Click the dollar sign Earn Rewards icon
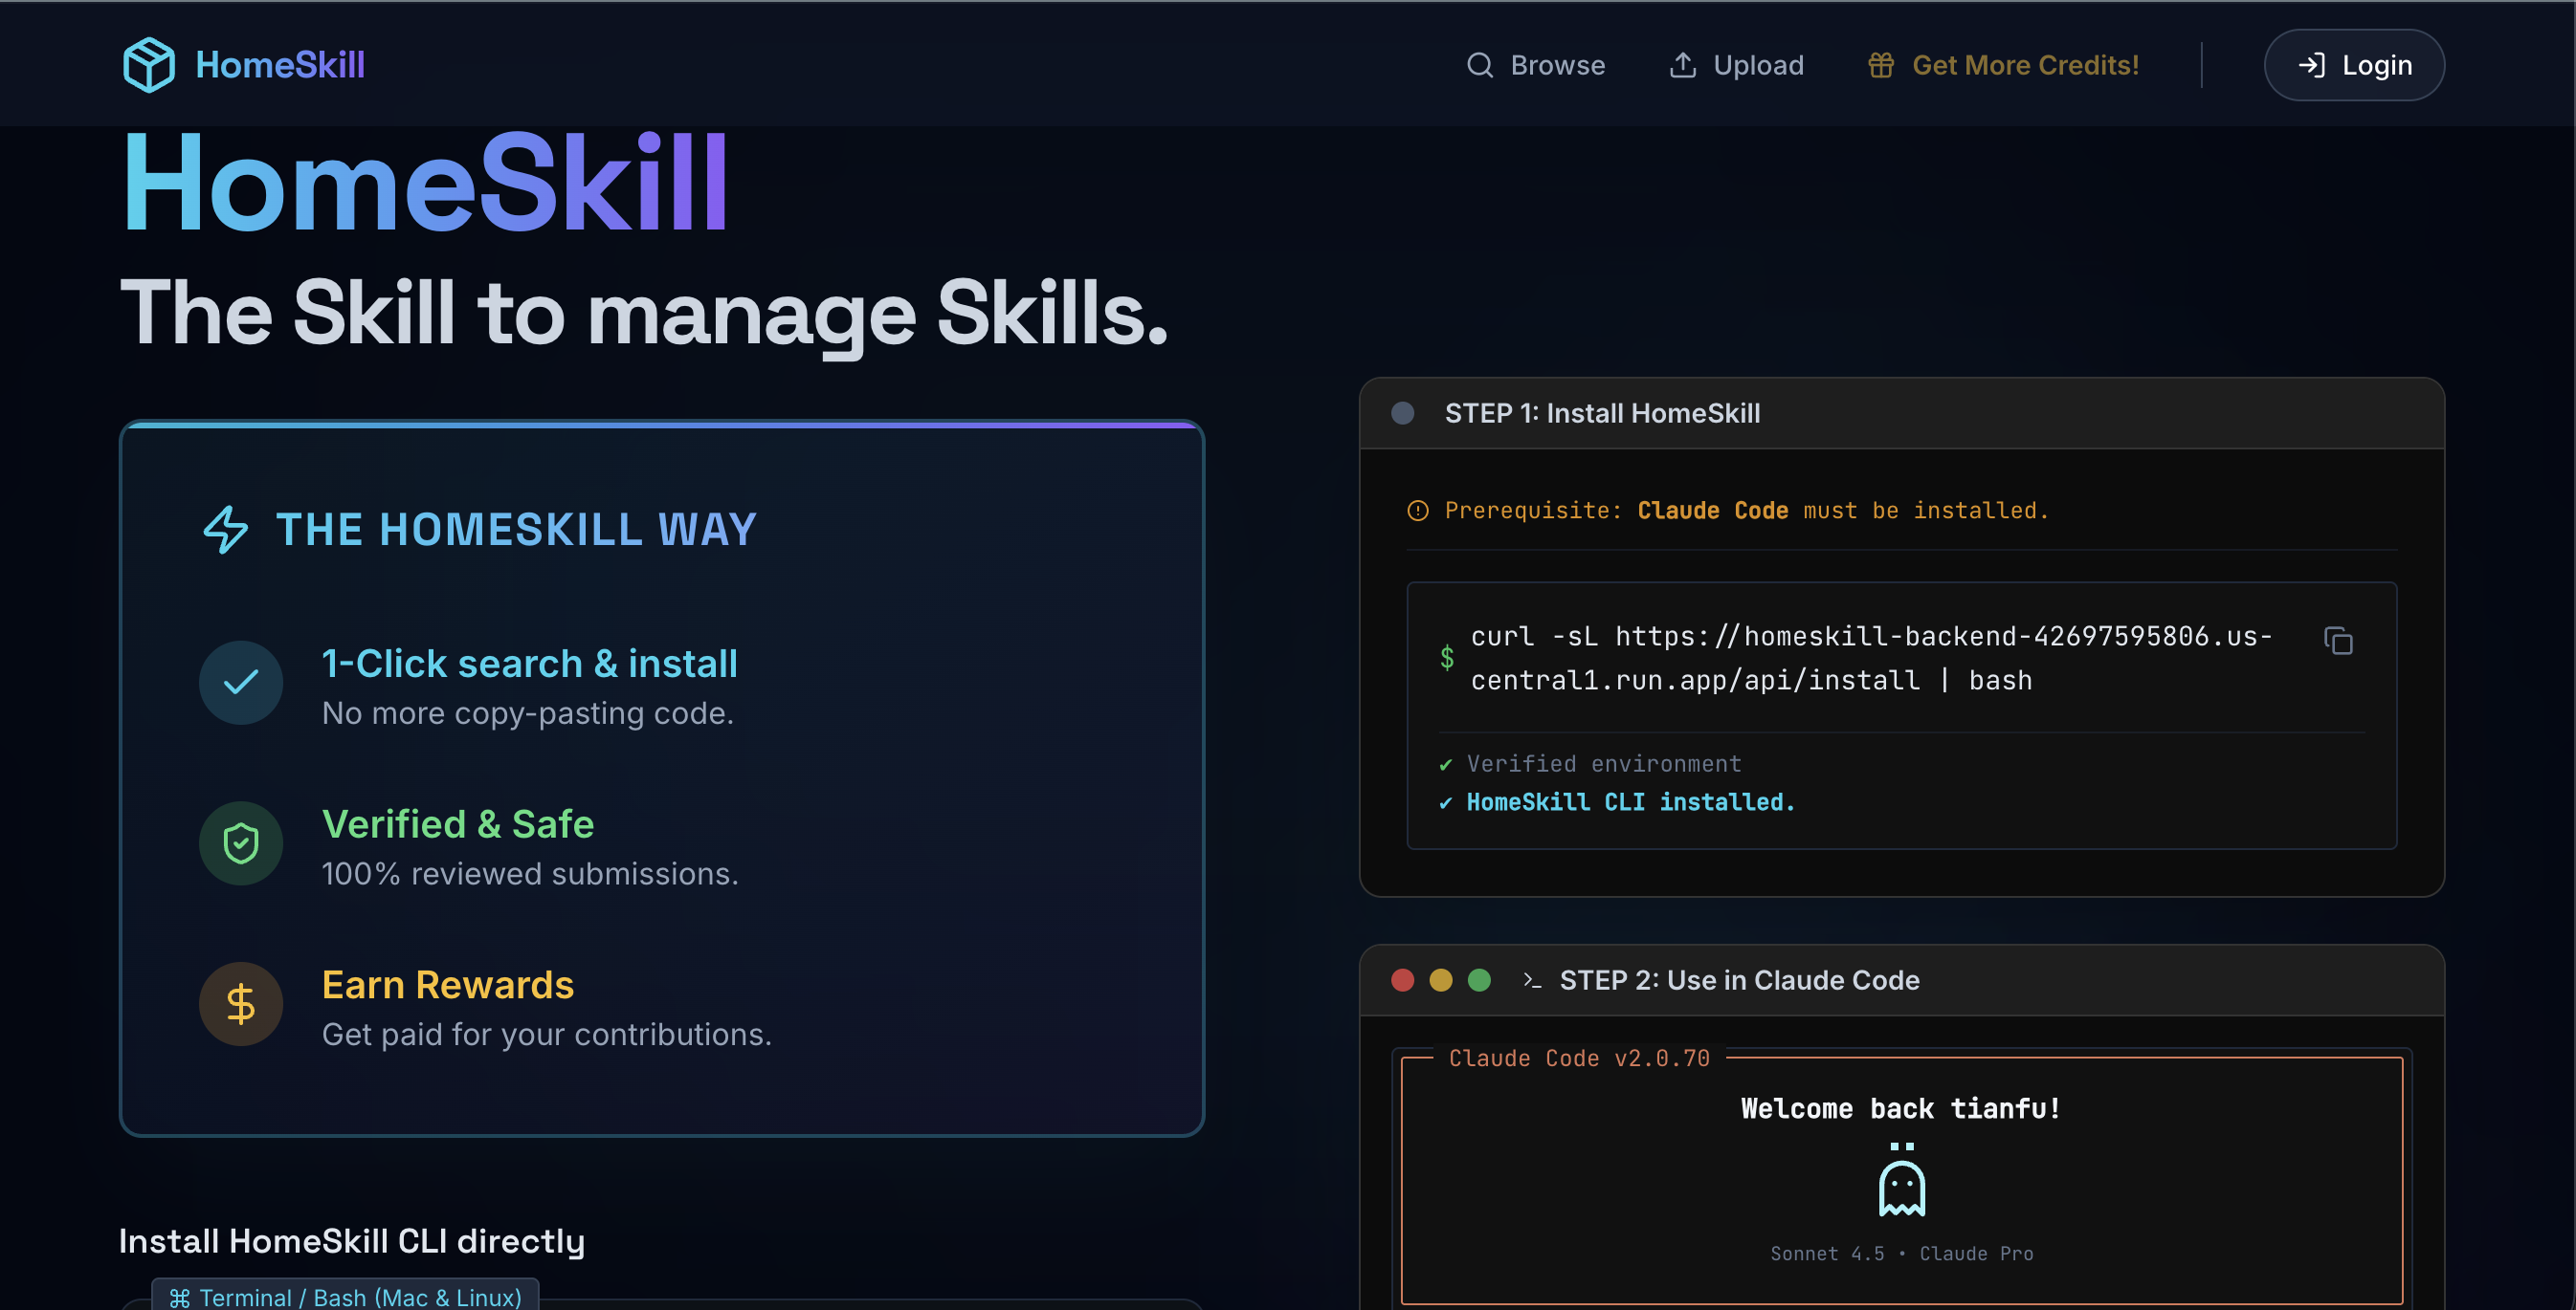Viewport: 2576px width, 1310px height. click(241, 1003)
